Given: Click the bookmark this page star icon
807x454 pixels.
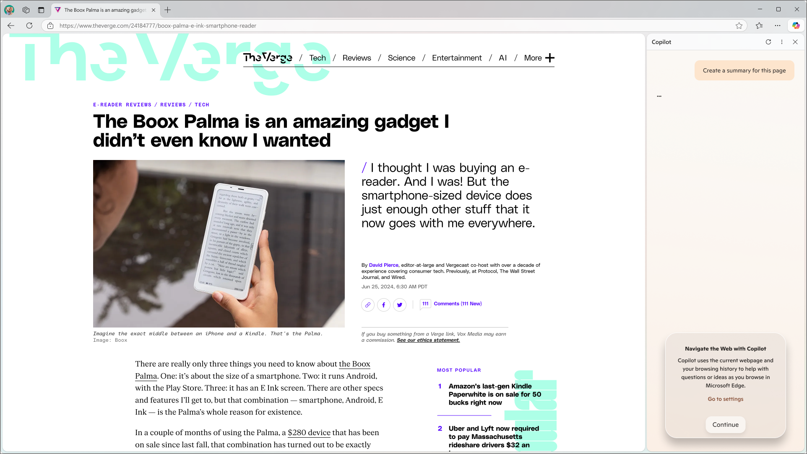Looking at the screenshot, I should pyautogui.click(x=739, y=26).
